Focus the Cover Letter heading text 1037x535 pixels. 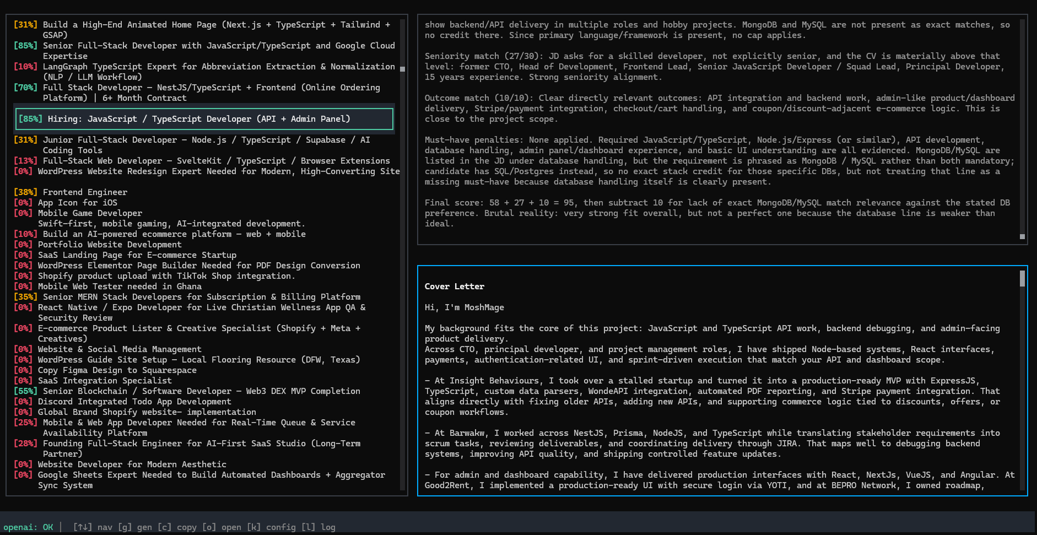click(454, 287)
